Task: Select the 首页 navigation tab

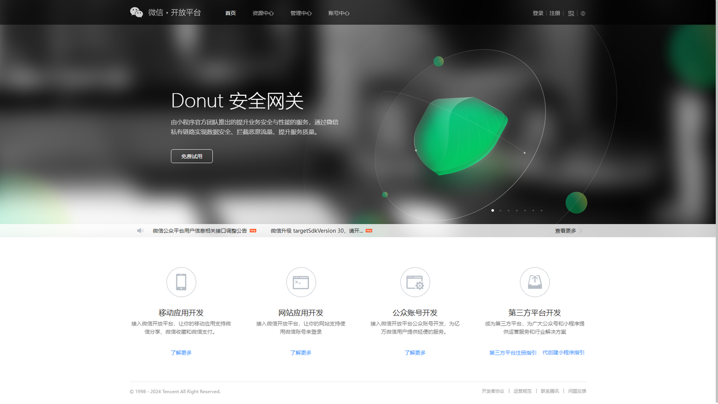Action: [x=230, y=13]
